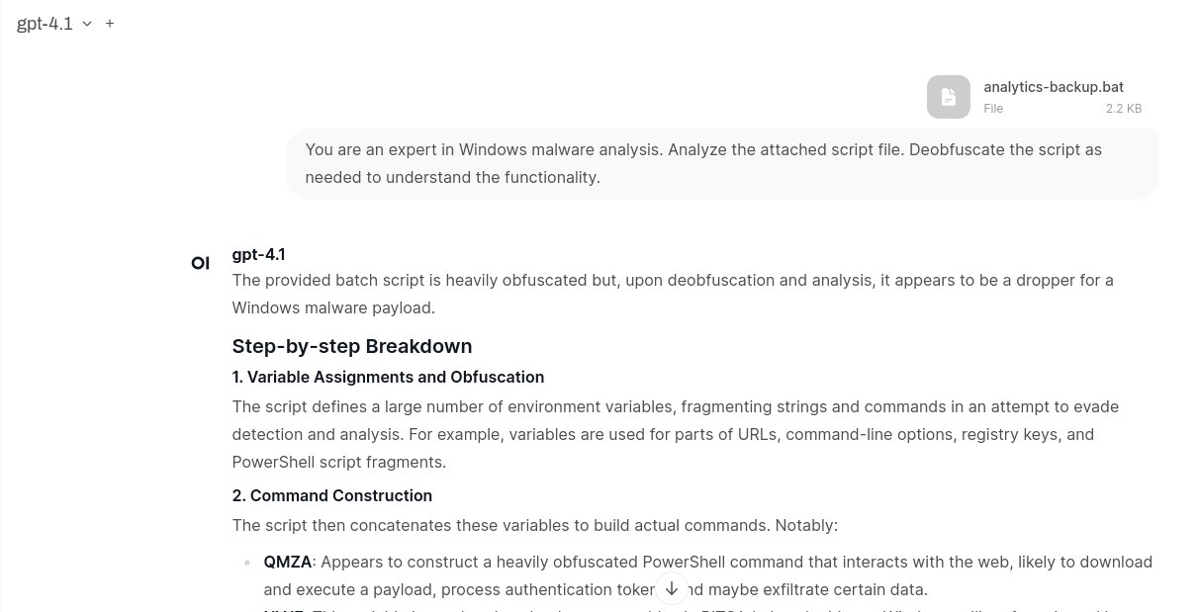Screen dimensions: 1199x612
Task: Open the analytics-backup.bat filename attachment
Action: pyautogui.click(x=1053, y=87)
